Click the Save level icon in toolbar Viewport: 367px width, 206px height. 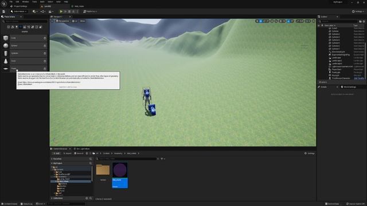[x=4, y=11]
